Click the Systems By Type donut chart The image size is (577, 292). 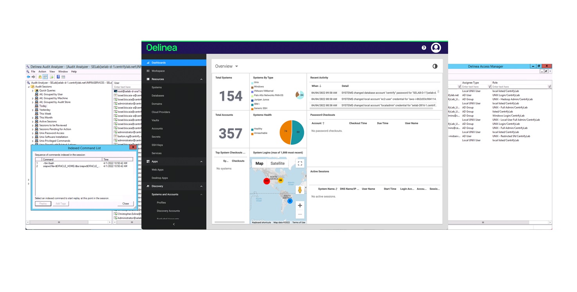tap(299, 95)
